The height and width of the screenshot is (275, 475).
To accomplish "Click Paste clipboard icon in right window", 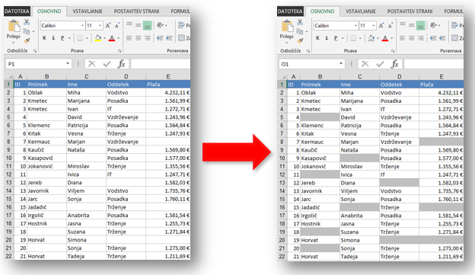I will (x=287, y=26).
